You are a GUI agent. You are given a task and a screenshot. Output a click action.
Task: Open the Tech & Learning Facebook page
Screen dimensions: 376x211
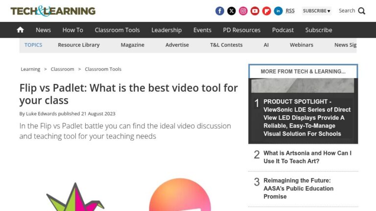(x=220, y=11)
